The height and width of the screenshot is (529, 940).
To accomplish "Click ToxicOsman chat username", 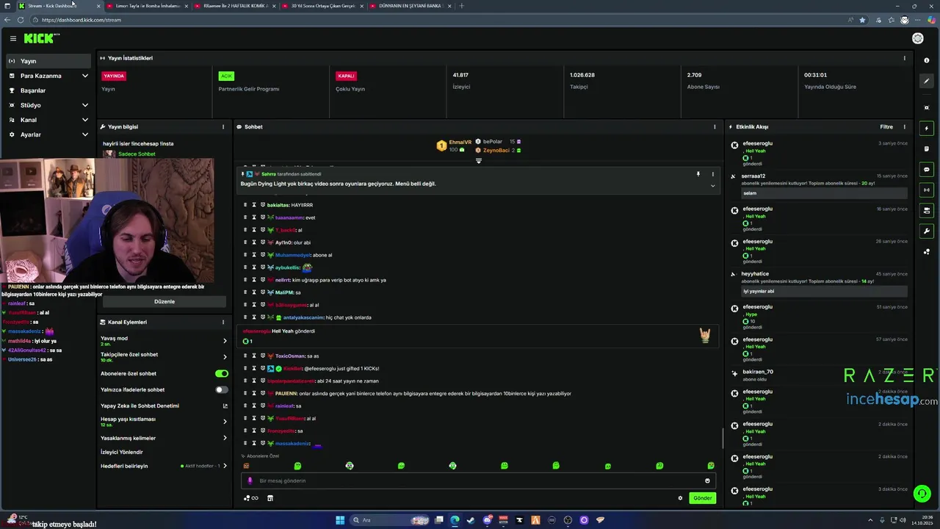I will click(290, 356).
